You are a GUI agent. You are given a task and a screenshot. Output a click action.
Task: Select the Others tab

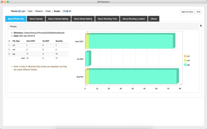pyautogui.click(x=154, y=19)
